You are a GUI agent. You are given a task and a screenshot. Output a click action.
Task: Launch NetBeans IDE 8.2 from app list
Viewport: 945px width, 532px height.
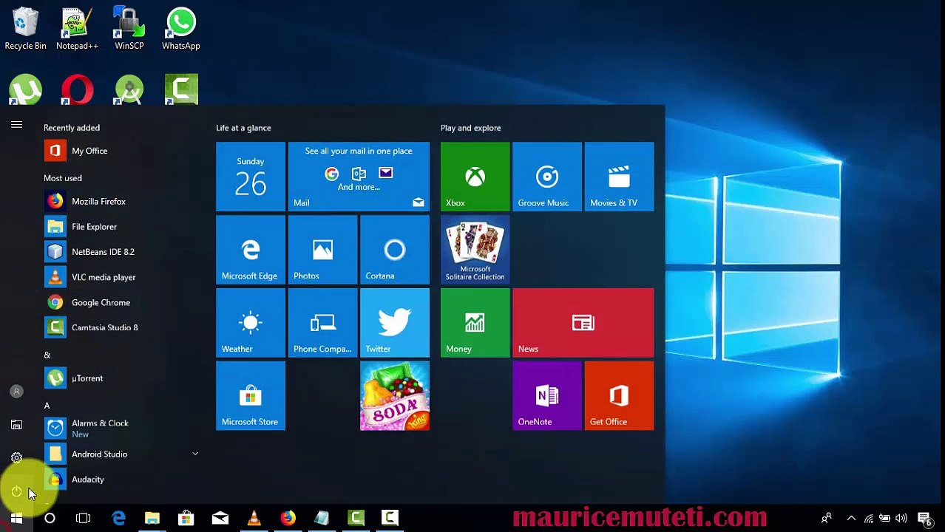[x=118, y=252]
